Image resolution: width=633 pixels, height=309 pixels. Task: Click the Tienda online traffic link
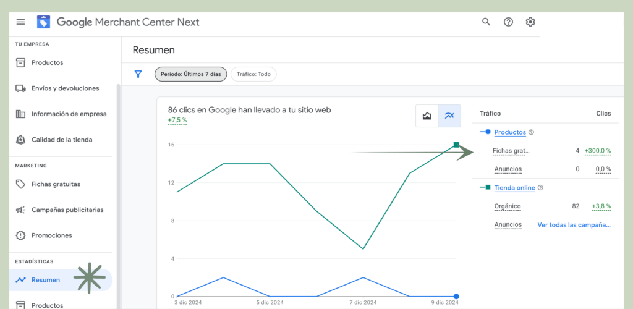point(515,188)
